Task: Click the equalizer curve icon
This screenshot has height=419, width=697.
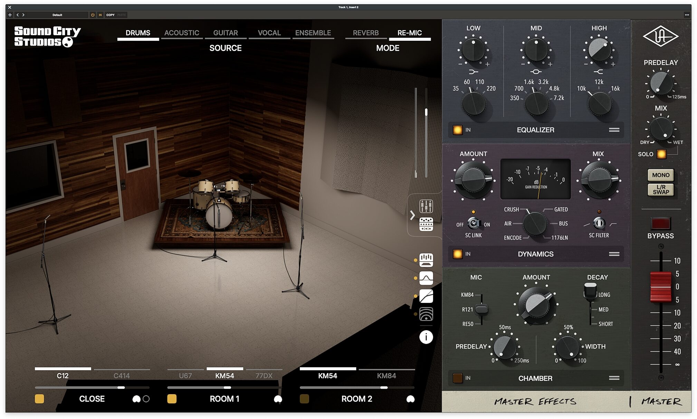Action: tap(426, 278)
